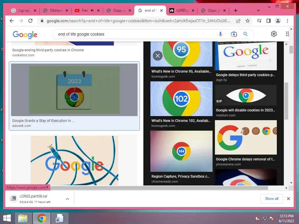
Task: Click the Chrome taskbar icon
Action: (x=41, y=218)
